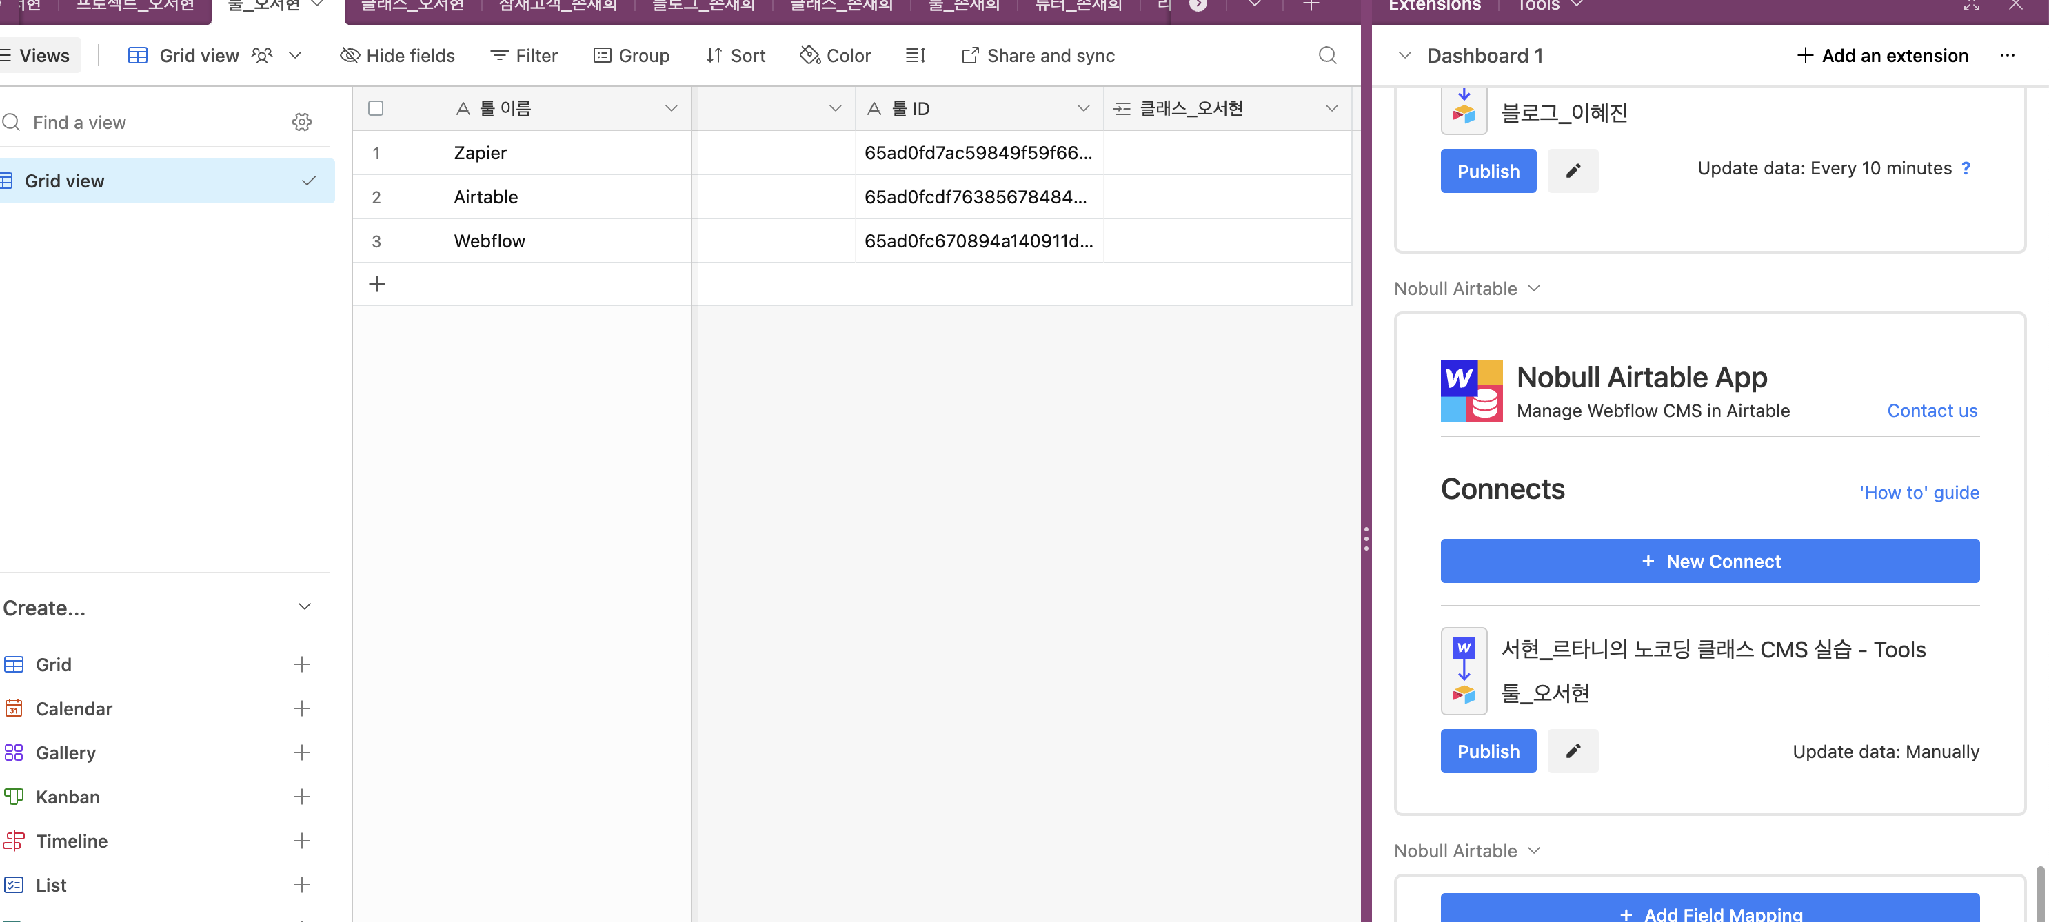This screenshot has height=922, width=2049.
Task: Click the Webflow-to-Airtable icon for Tools connect
Action: [x=1464, y=672]
